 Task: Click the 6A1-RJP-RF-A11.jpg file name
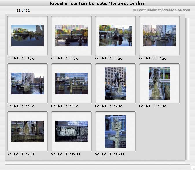110,154
